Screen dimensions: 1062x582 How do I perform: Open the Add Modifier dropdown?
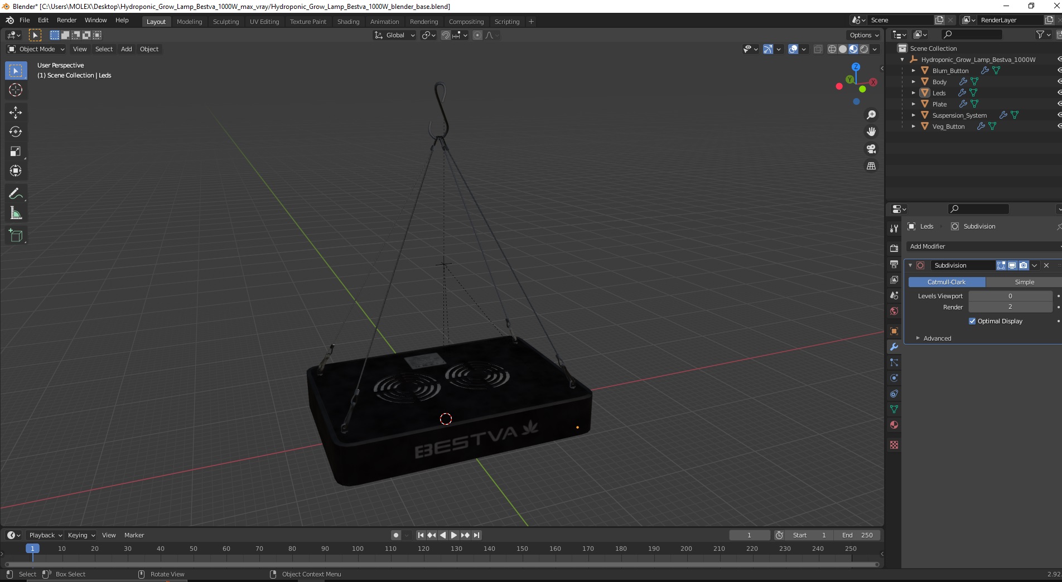pyautogui.click(x=983, y=246)
